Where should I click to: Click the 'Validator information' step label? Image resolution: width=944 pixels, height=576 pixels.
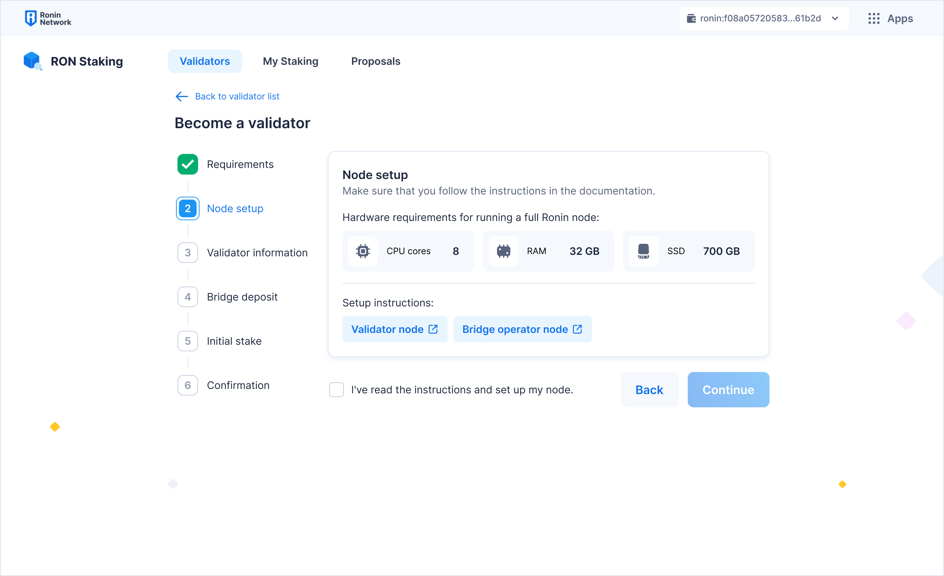click(257, 253)
